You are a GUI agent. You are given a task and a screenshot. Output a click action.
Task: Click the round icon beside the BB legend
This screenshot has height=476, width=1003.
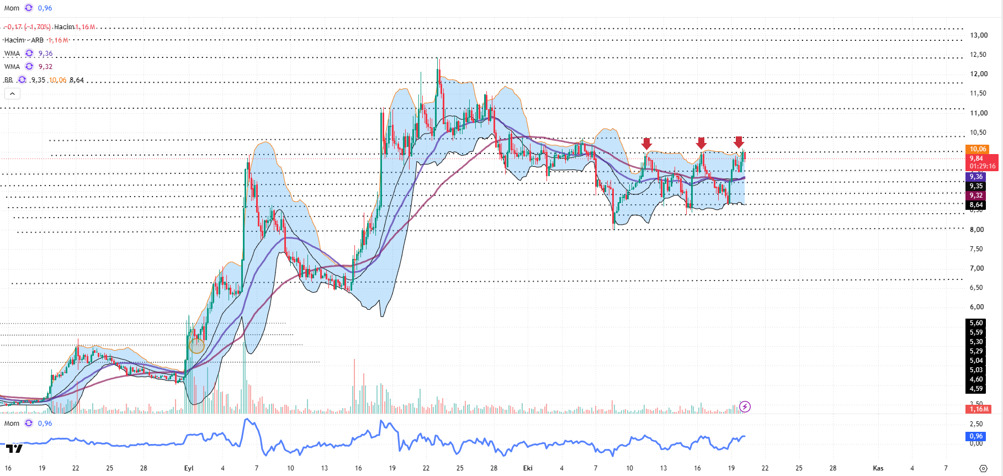22,80
